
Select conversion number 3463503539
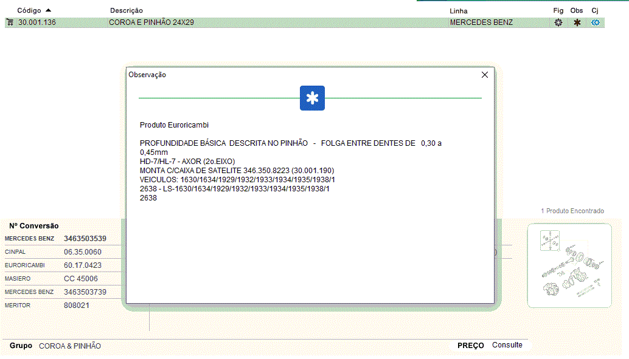[x=85, y=239]
